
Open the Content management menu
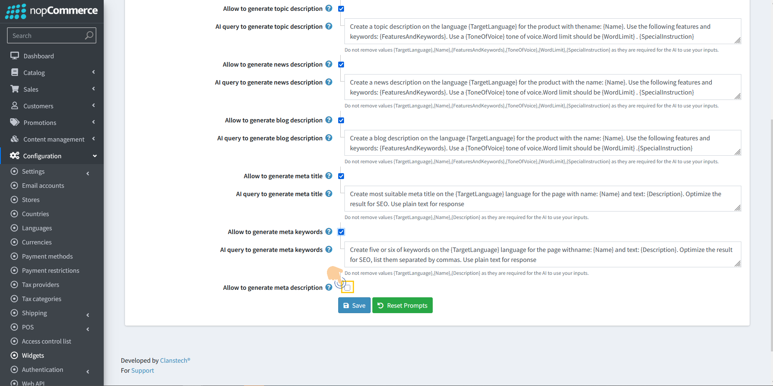[x=53, y=139]
